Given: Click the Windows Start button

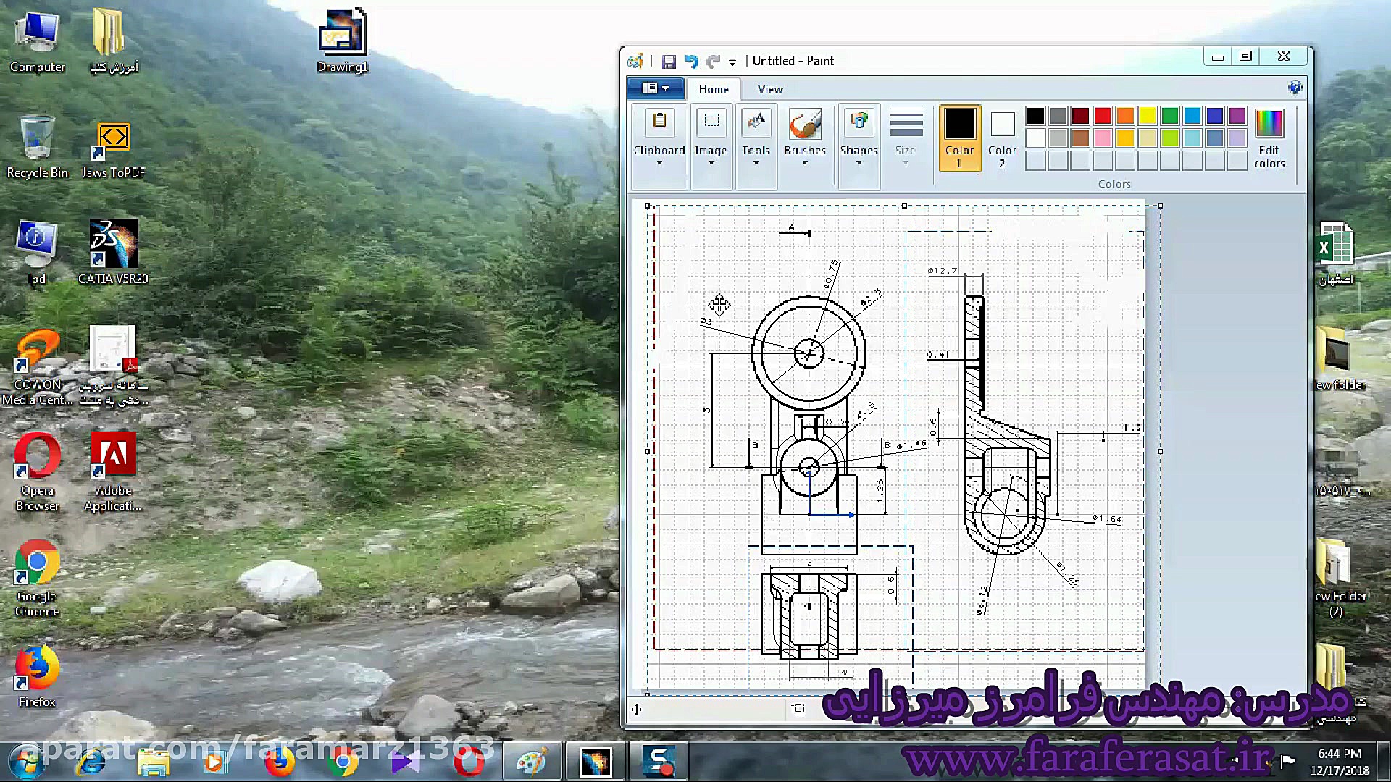Looking at the screenshot, I should pos(26,762).
